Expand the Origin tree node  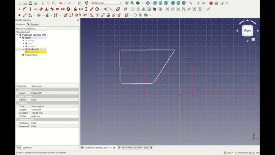point(23,40)
